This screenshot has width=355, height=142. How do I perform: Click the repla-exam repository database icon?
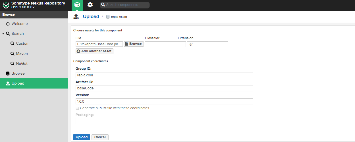coord(108,17)
